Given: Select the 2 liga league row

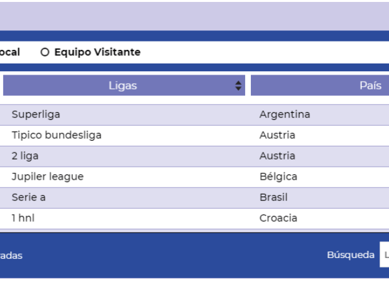Looking at the screenshot, I should point(26,156).
